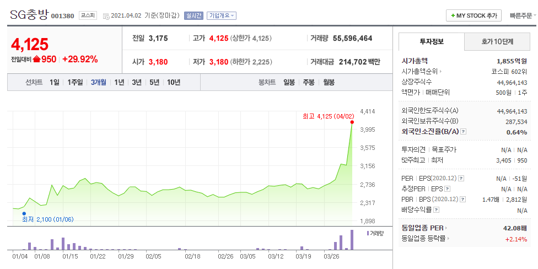Click the 시가총액 1,855억원 value

(x=512, y=61)
